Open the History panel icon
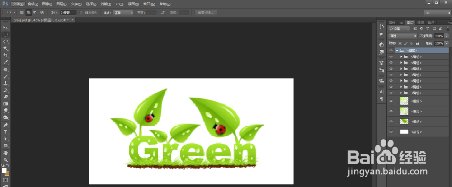Screen dimensions: 452x187 click(381, 27)
